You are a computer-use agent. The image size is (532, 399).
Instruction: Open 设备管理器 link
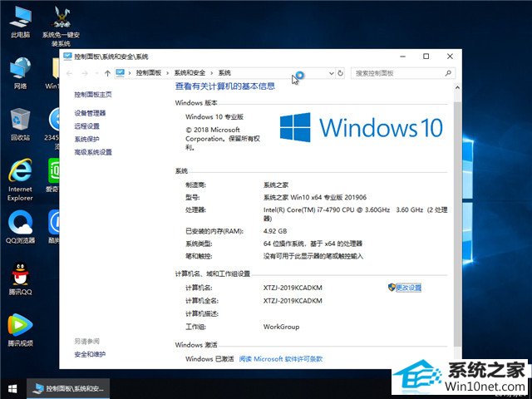pyautogui.click(x=90, y=113)
